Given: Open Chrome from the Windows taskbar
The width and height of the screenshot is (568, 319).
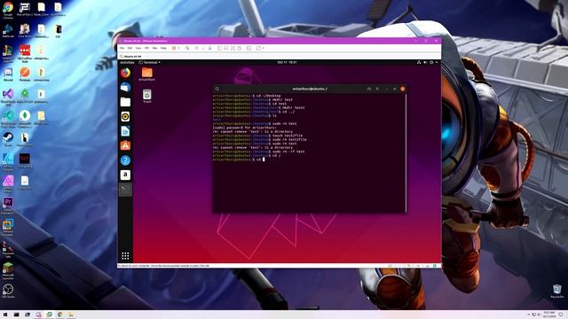Looking at the screenshot, I should tap(59, 315).
